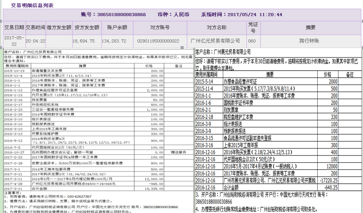Click the 币种：人民币 label

(x=173, y=15)
